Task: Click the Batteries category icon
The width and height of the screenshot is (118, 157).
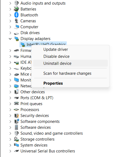Action: click(x=16, y=9)
